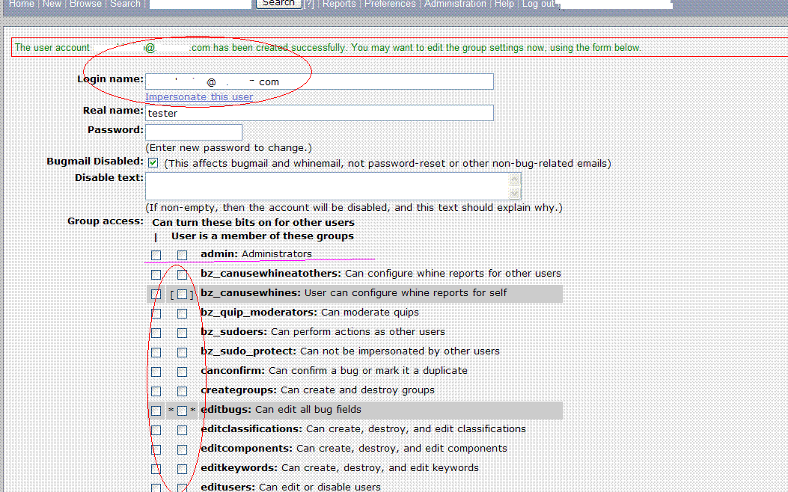
Task: Focus the quick search text box in header
Action: click(200, 4)
